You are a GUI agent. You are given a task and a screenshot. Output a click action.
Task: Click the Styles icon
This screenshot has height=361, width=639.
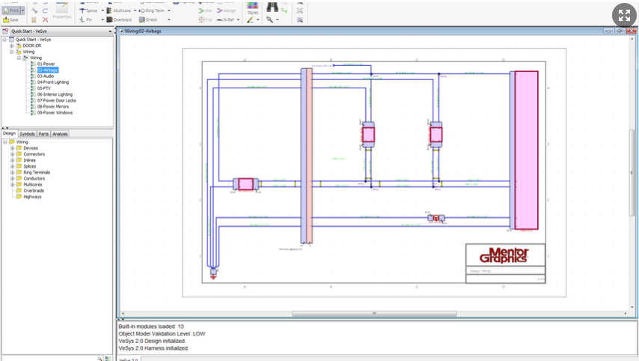[252, 7]
